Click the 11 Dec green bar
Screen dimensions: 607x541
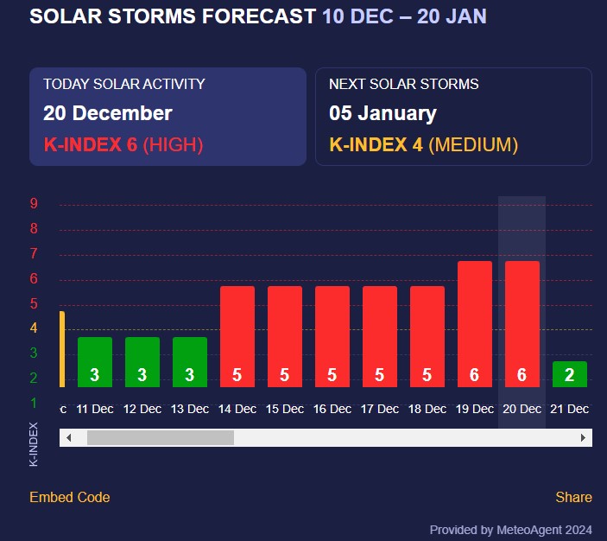(x=95, y=362)
